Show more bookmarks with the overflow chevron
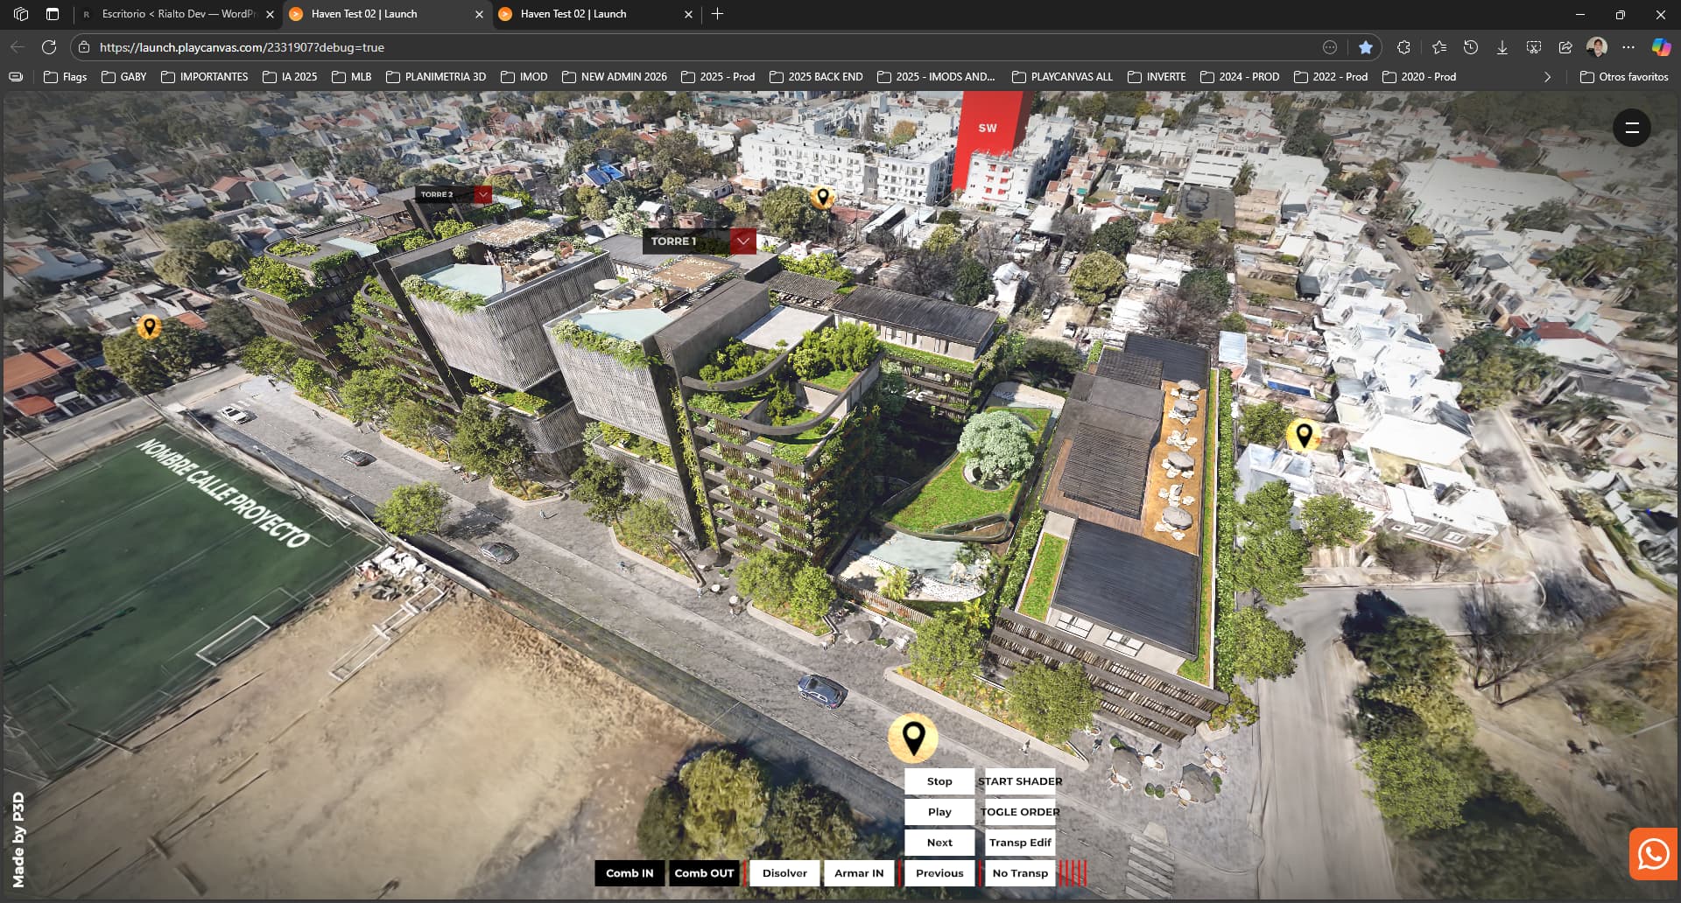The width and height of the screenshot is (1681, 903). [x=1547, y=77]
